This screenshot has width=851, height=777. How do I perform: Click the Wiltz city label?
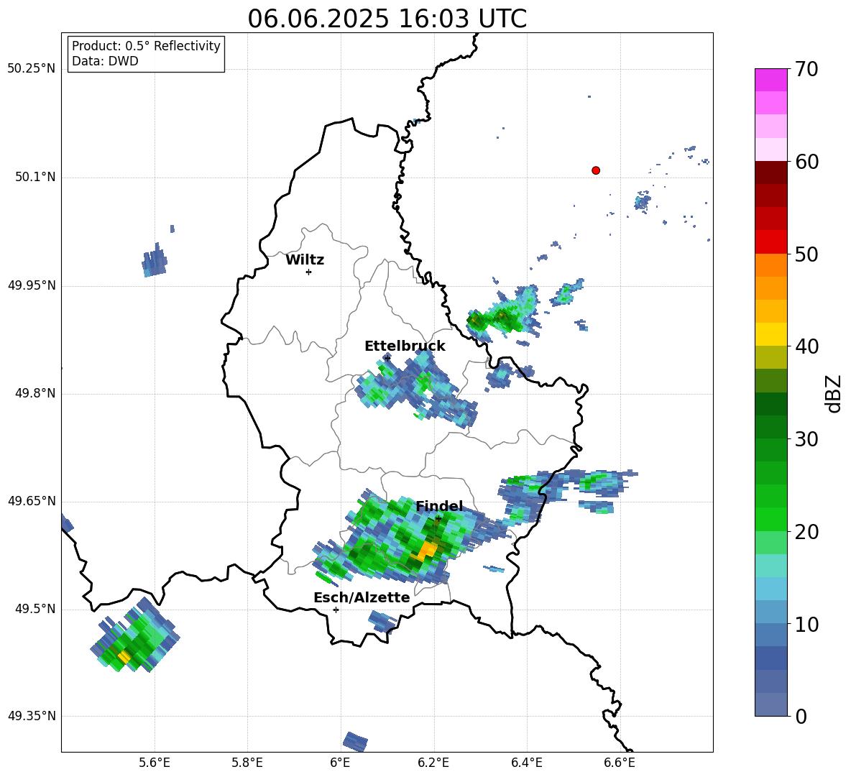coord(305,260)
